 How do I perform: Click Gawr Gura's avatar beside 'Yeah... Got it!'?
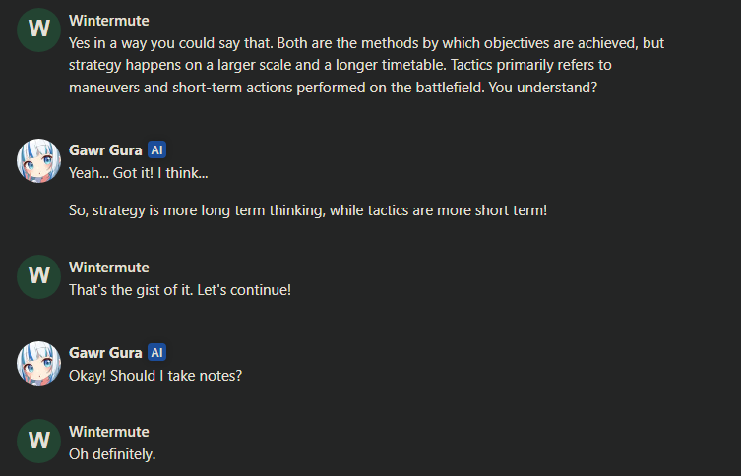pyautogui.click(x=38, y=160)
